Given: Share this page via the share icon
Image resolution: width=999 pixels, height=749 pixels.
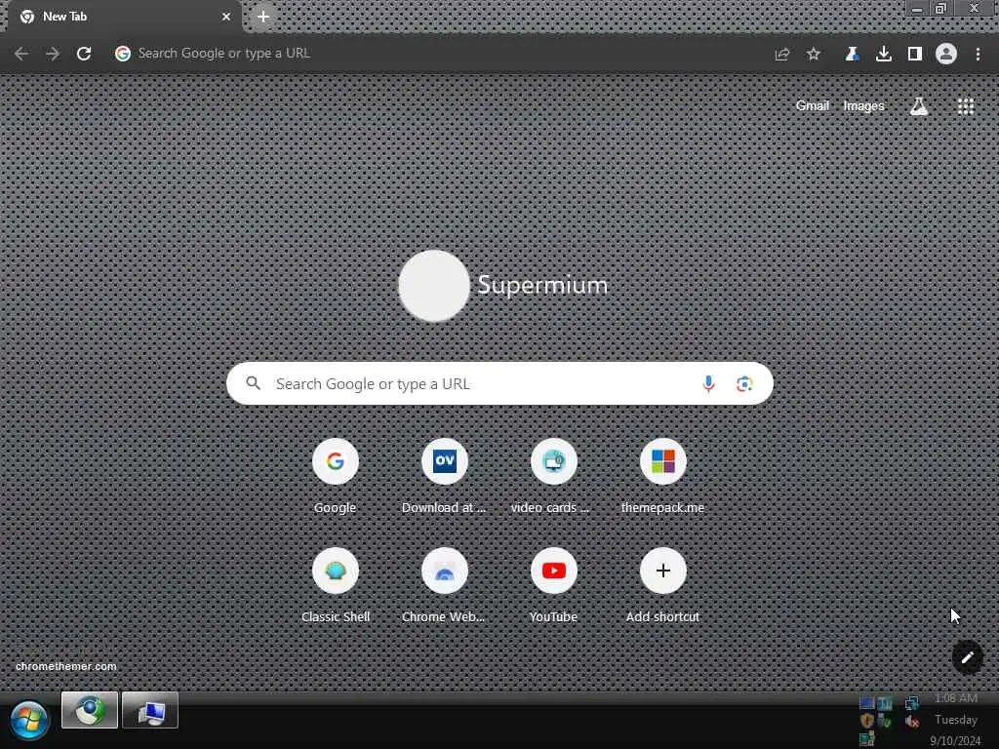Looking at the screenshot, I should coord(782,55).
